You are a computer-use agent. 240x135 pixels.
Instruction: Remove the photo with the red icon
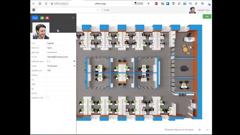[47, 18]
